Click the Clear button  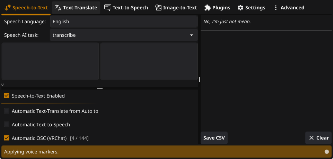click(x=318, y=138)
